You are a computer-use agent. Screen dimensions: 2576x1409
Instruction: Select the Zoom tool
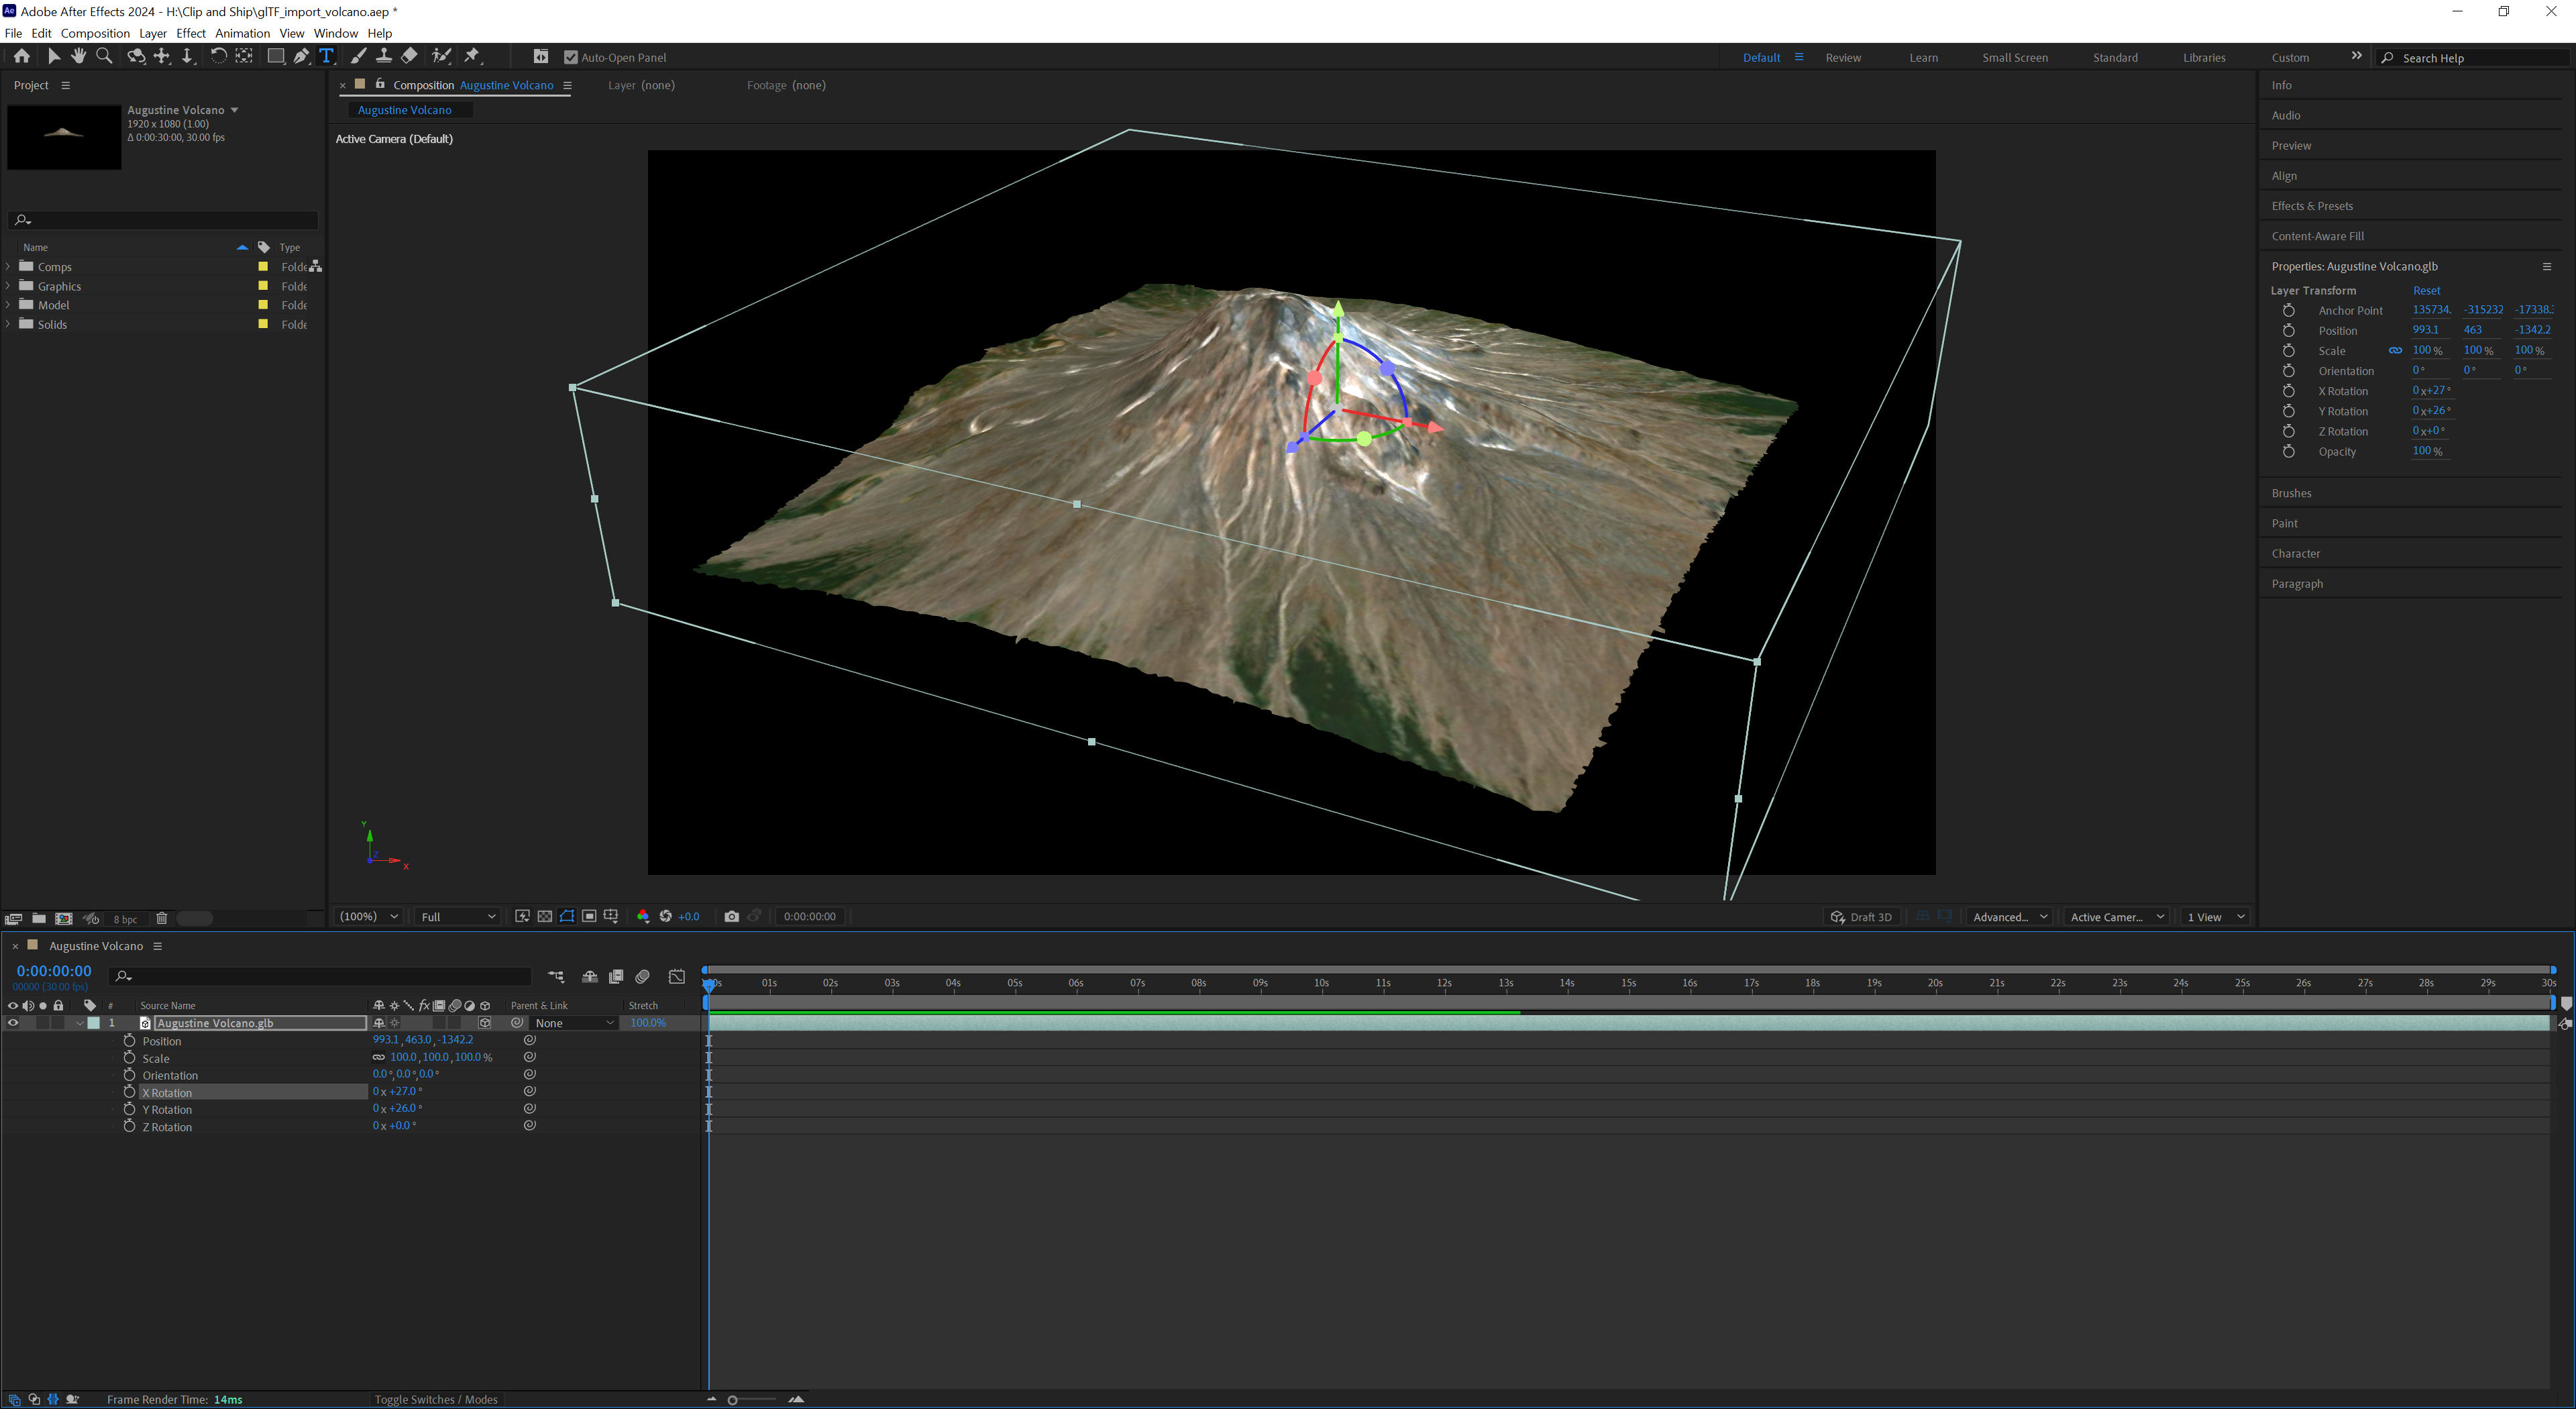[104, 56]
